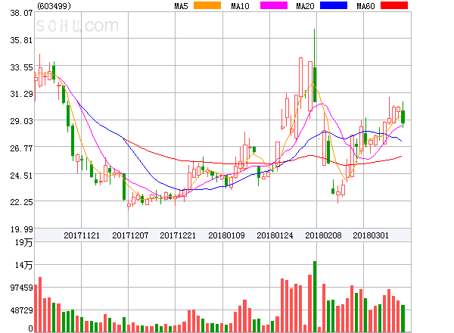Viewport: 454px width, 333px height.
Task: Click the 19万 volume axis label
Action: point(24,242)
